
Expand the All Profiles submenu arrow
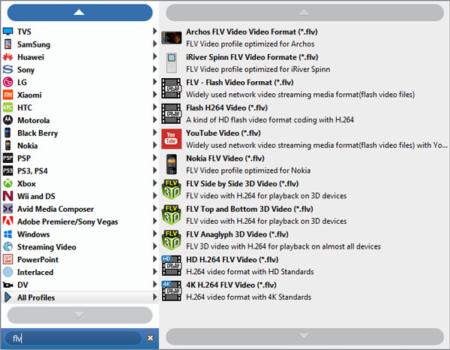154,297
